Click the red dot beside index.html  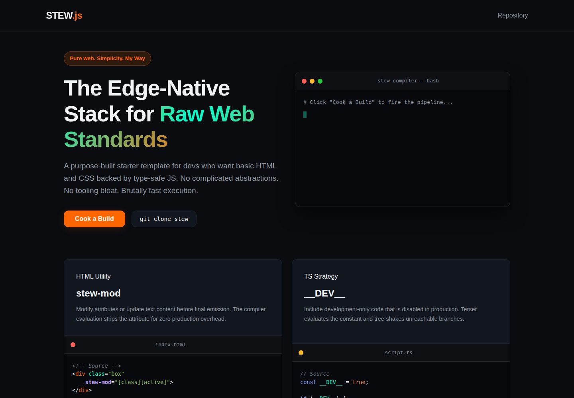click(x=73, y=345)
